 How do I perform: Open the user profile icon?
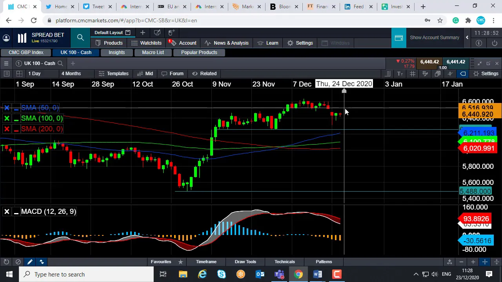pyautogui.click(x=6, y=38)
